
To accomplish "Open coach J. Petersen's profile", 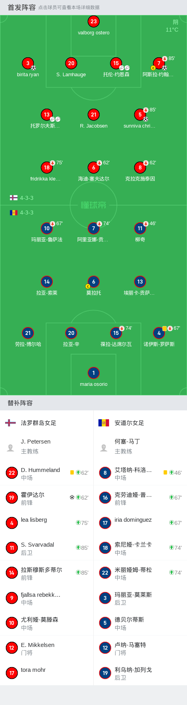I will 46,447.
